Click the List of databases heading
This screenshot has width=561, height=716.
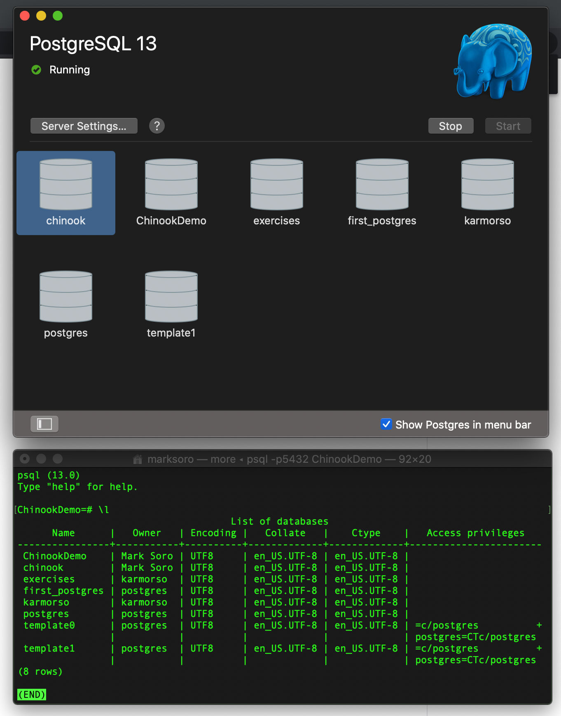pos(280,521)
